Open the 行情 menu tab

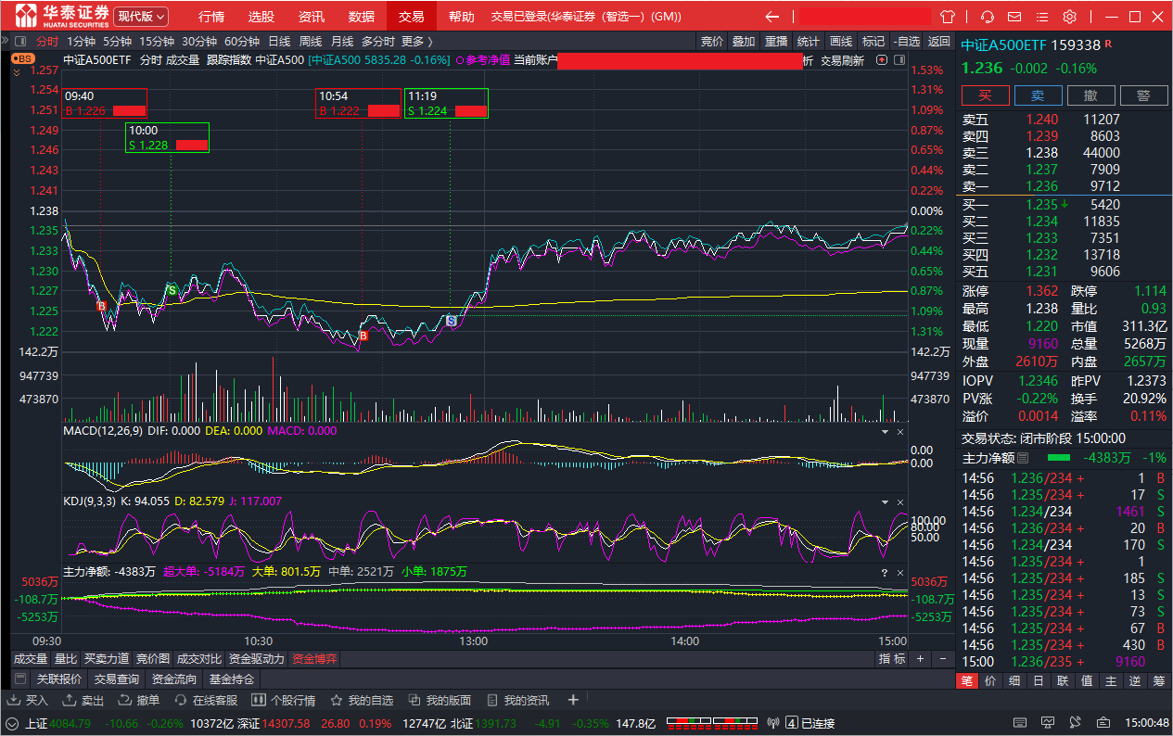211,17
